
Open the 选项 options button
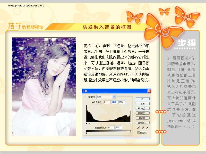[x=142, y=123]
